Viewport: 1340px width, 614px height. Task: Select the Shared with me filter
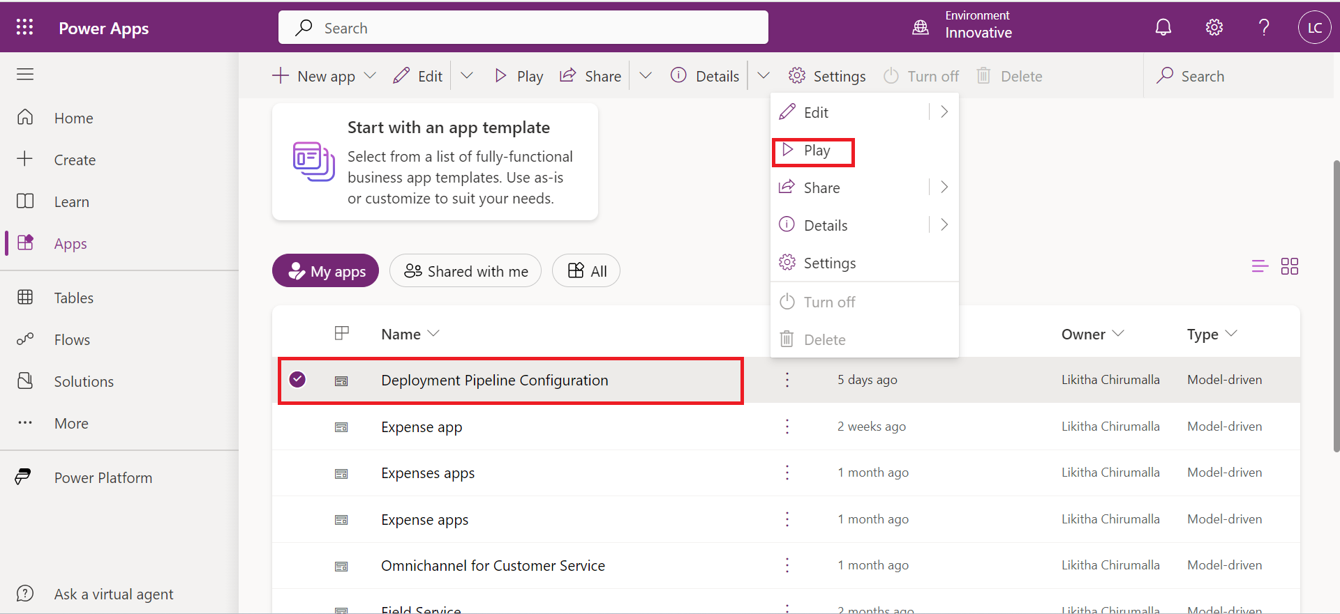(x=466, y=271)
